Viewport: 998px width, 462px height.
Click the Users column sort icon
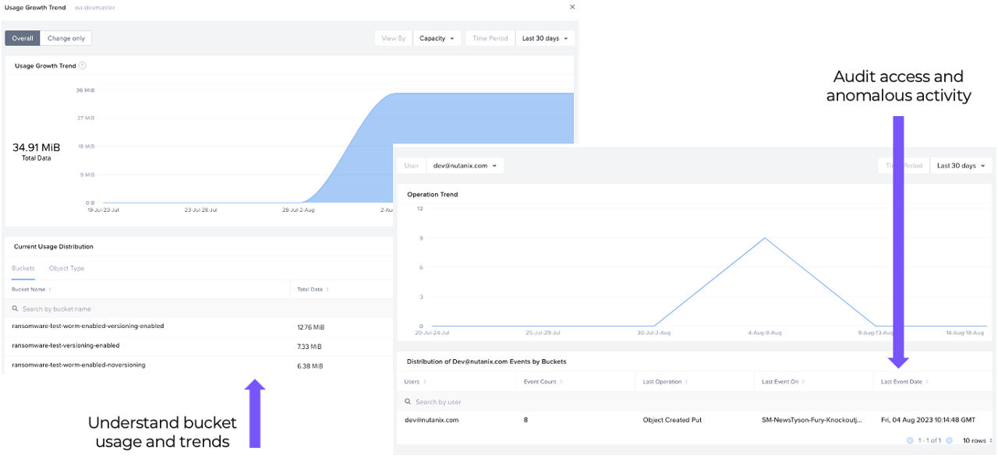coord(425,382)
